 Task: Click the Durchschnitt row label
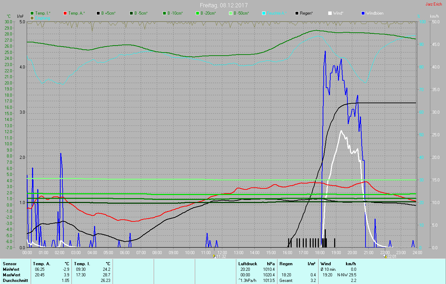point(15,280)
